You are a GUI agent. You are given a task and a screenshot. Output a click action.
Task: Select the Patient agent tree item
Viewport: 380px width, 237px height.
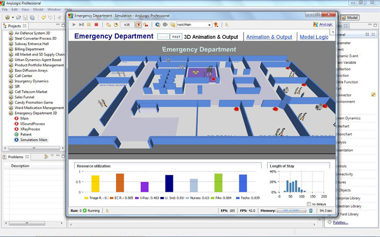[26, 135]
